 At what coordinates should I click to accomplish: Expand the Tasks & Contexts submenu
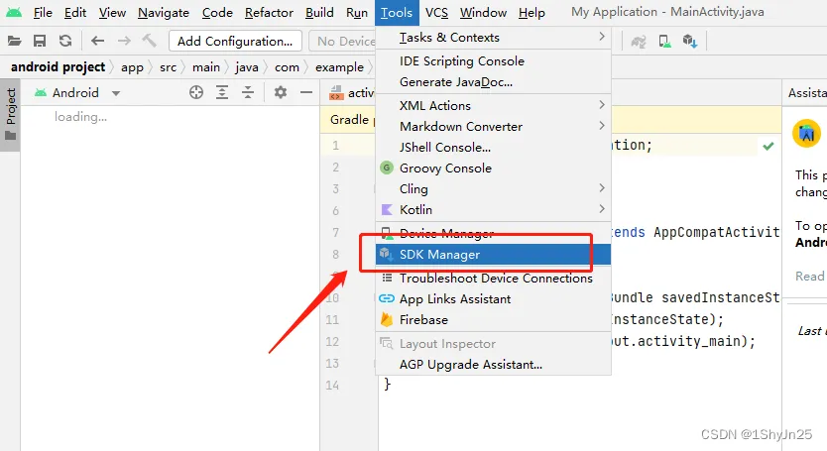pos(493,38)
